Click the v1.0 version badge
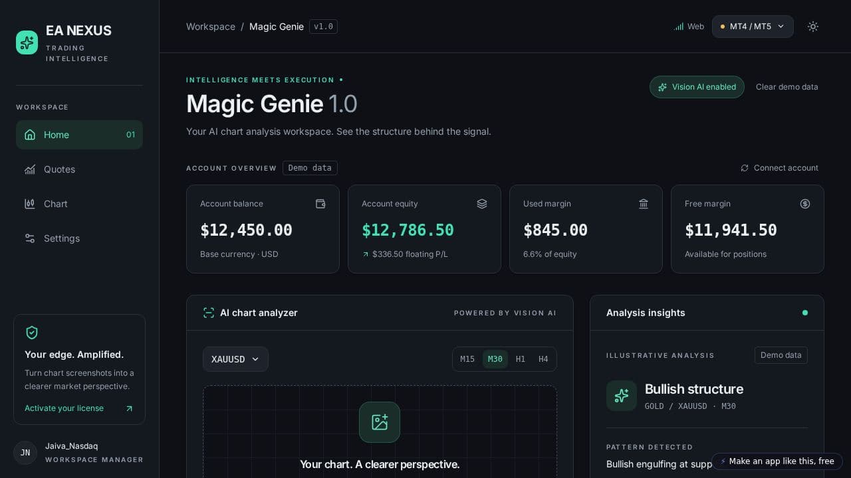This screenshot has height=478, width=851. click(323, 27)
